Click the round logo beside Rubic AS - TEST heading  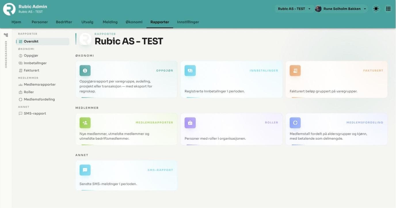click(85, 39)
